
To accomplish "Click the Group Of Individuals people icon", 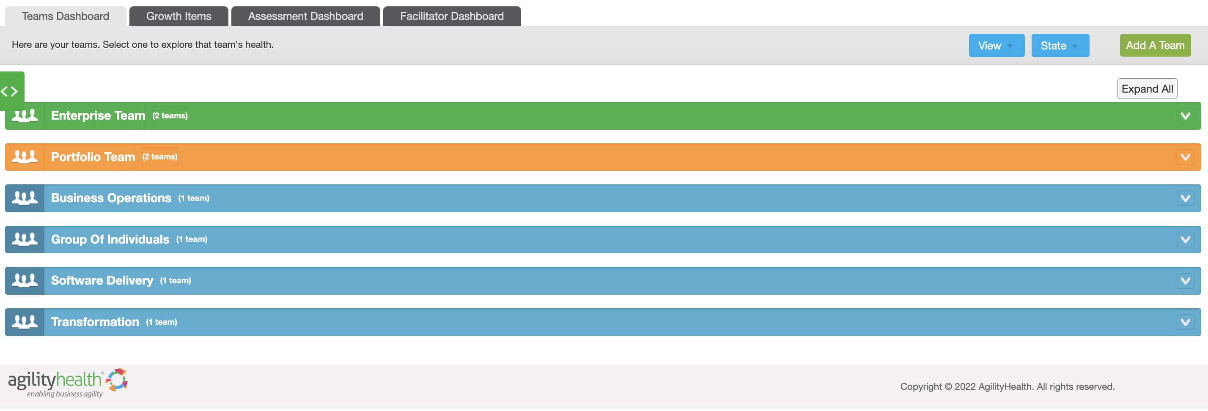I will tap(25, 239).
